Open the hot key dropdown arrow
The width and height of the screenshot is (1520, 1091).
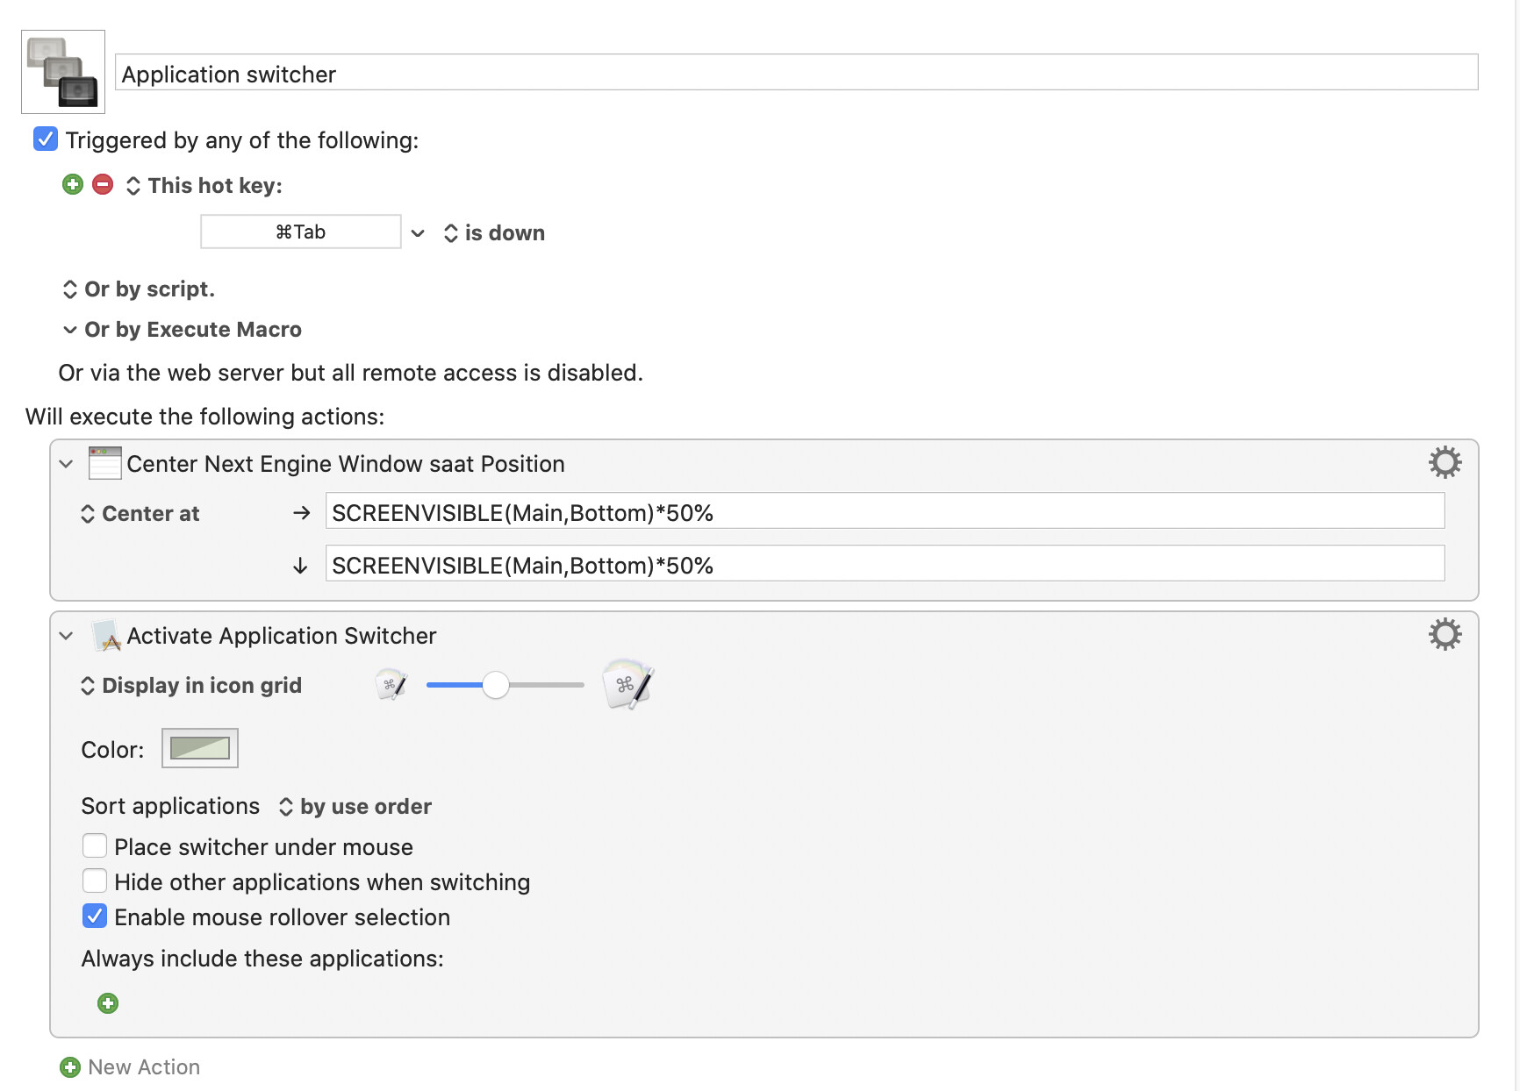point(418,233)
